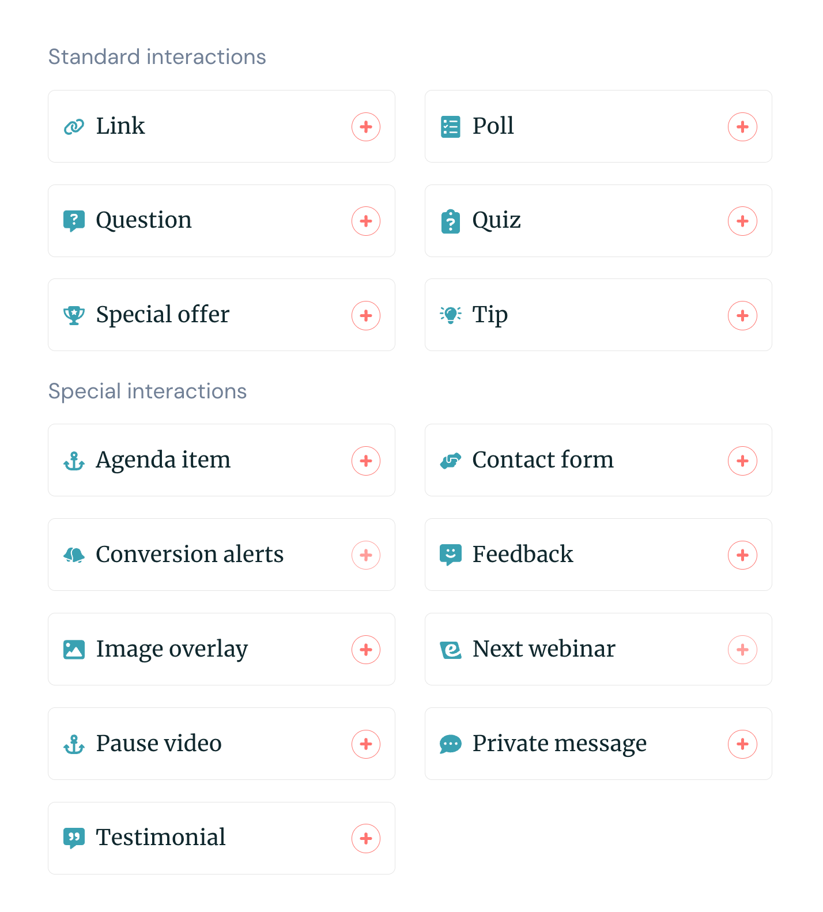Select the Quiz card label
The width and height of the screenshot is (823, 912).
[x=496, y=220]
